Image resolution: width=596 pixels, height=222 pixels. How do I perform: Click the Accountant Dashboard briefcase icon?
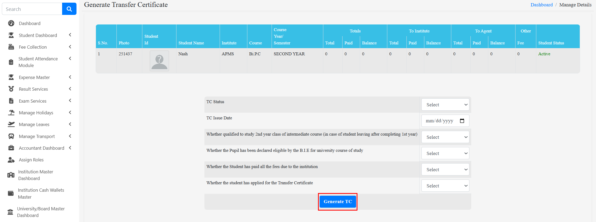coord(11,148)
